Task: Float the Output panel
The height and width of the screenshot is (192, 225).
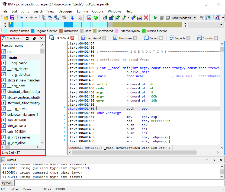Action: 214,160
